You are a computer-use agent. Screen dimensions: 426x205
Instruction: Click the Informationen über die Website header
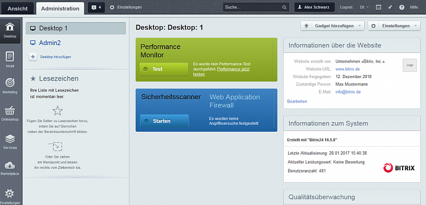[x=352, y=46]
